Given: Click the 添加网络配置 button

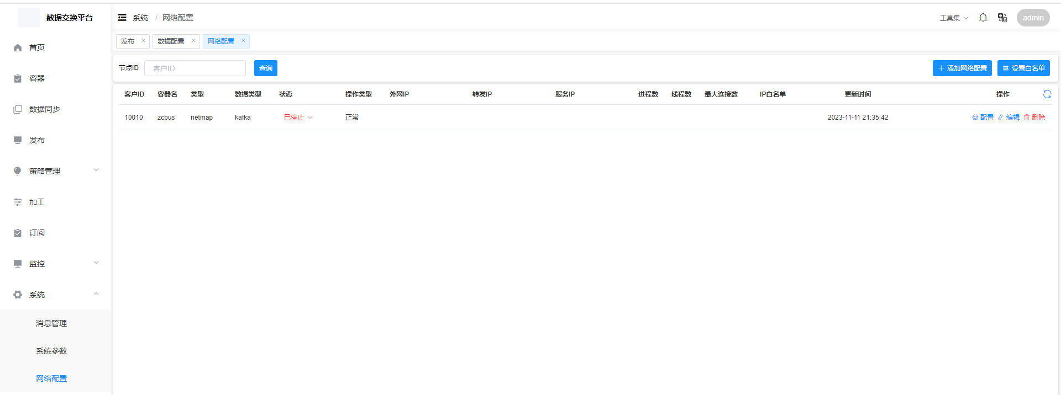Looking at the screenshot, I should [962, 68].
